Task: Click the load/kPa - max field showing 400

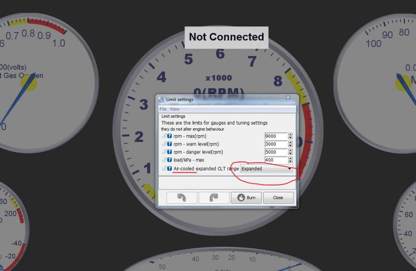Action: pos(276,160)
